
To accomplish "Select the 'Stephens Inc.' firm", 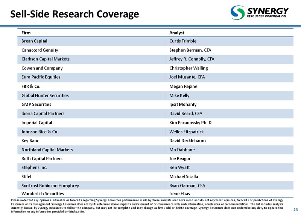I will [34, 168].
